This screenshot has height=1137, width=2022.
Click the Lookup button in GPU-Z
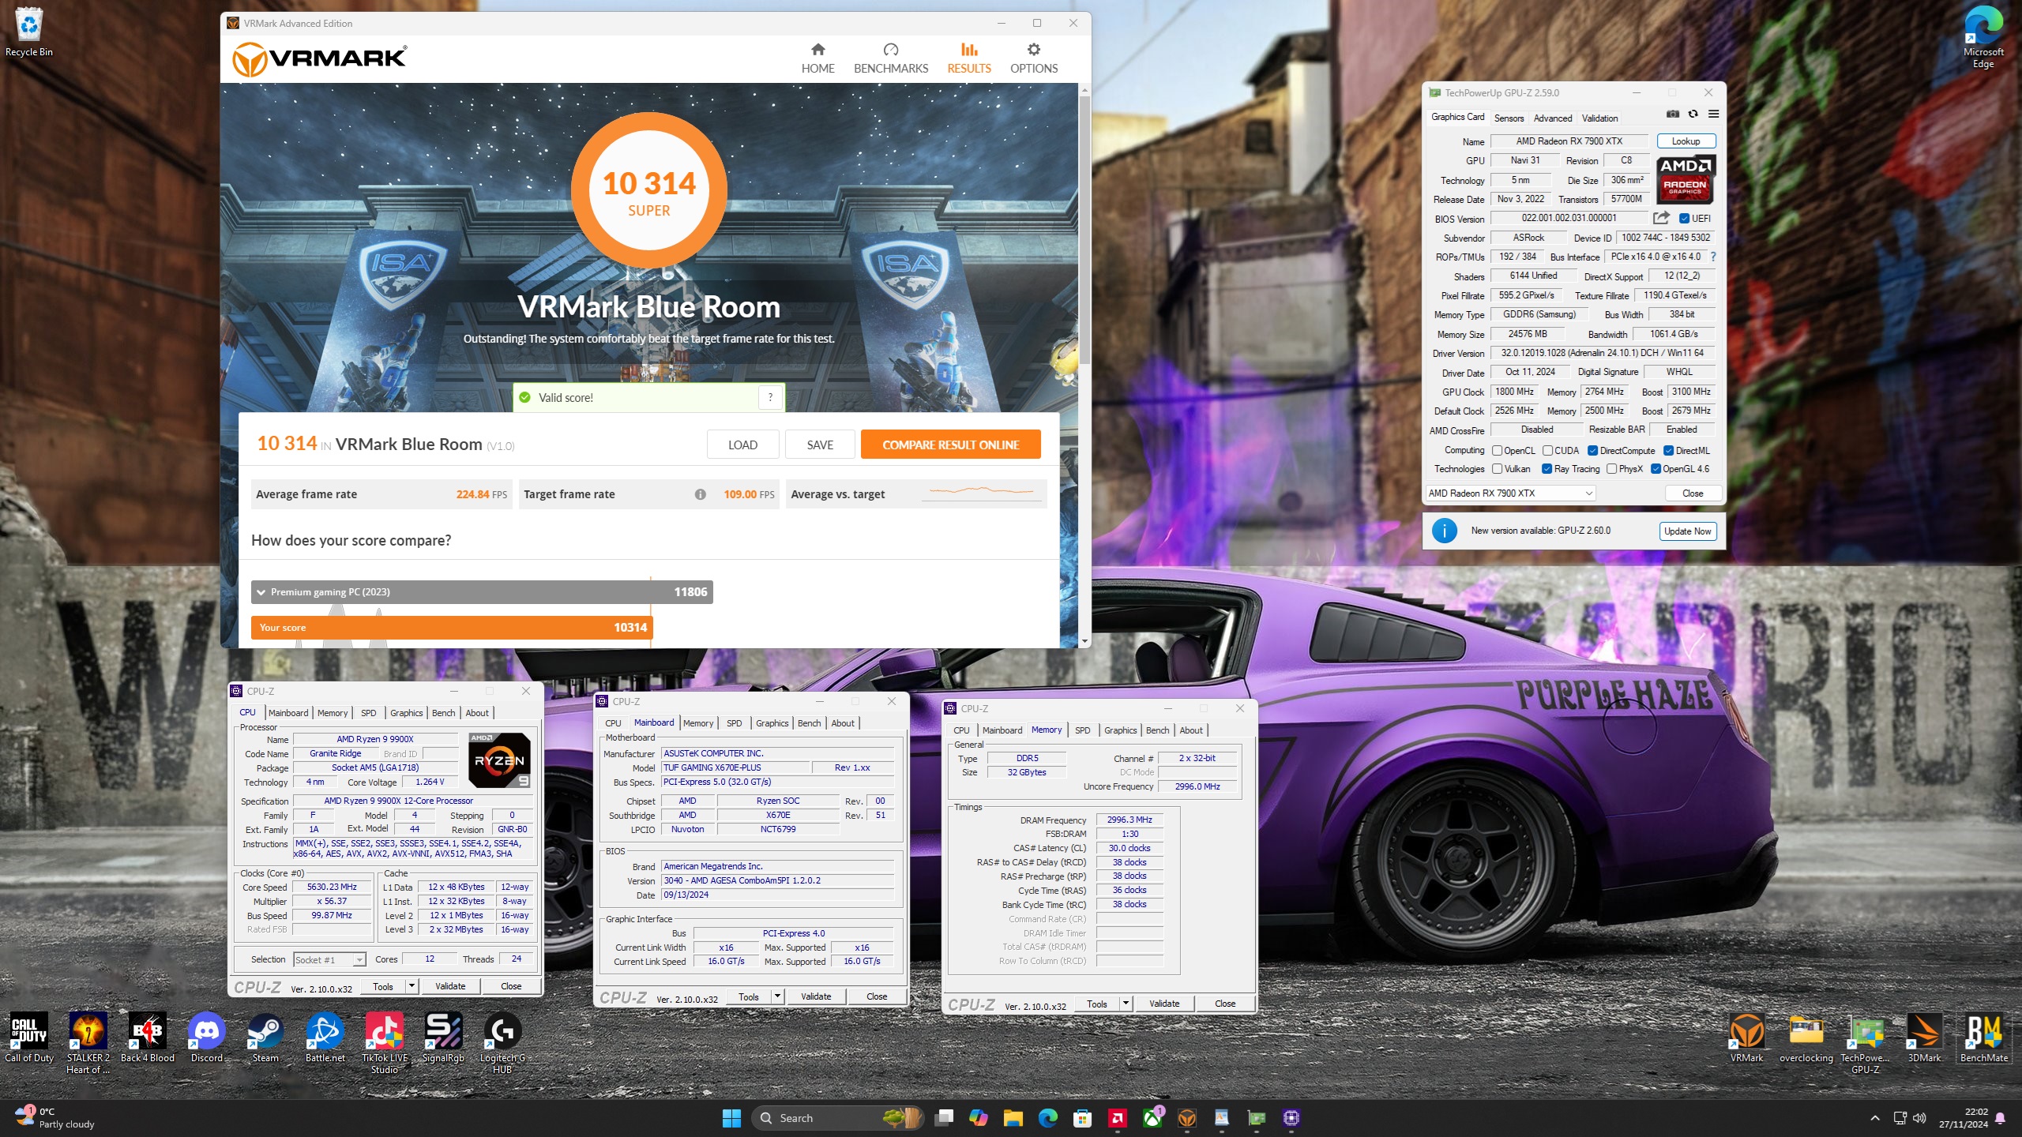click(x=1686, y=141)
